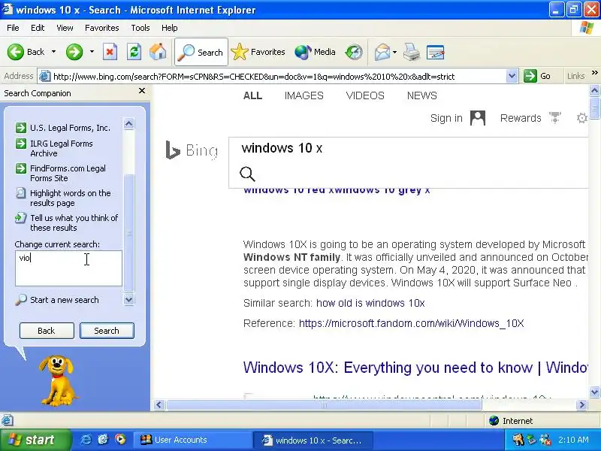
Task: Close the Search Companion pane
Action: 142,91
